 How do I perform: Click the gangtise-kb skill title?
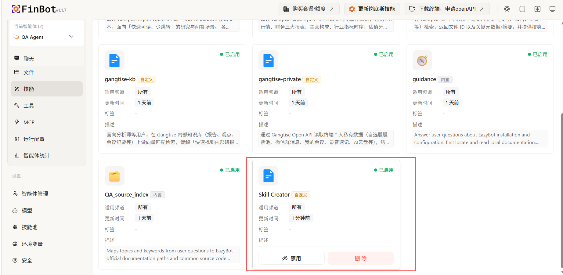pyautogui.click(x=120, y=79)
